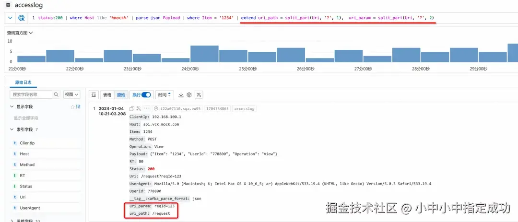Screen dimensions: 518x222
Task: Select the Host index field
Action: click(24, 154)
